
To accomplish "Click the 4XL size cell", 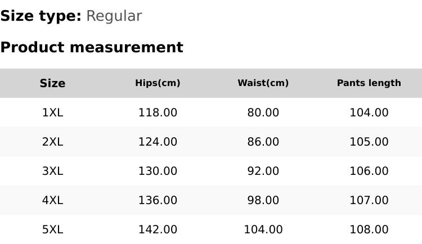I will [52, 200].
